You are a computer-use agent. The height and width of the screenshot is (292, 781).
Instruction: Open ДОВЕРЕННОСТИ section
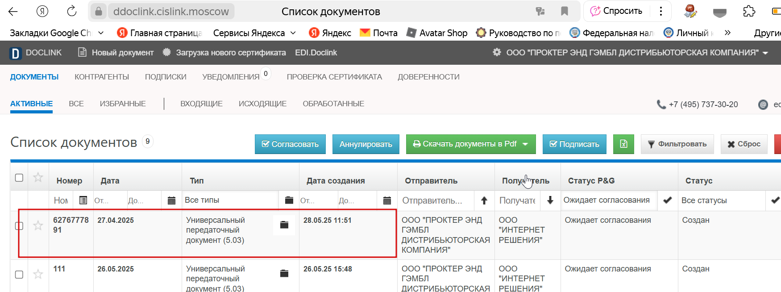428,77
